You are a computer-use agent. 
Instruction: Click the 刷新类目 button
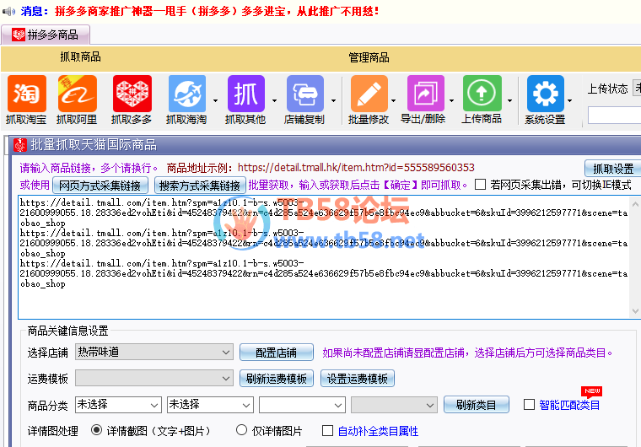(477, 405)
